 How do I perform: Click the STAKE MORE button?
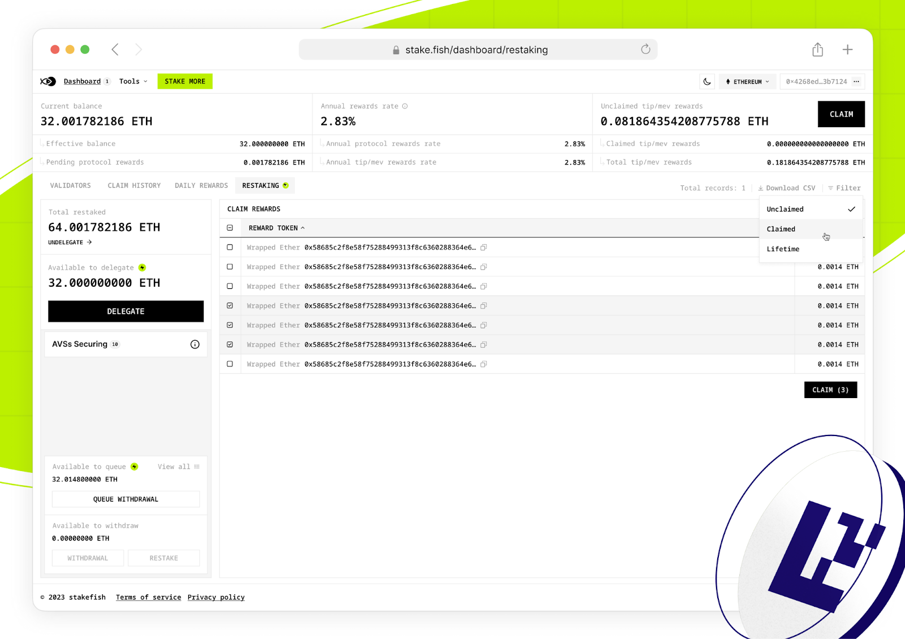coord(185,81)
